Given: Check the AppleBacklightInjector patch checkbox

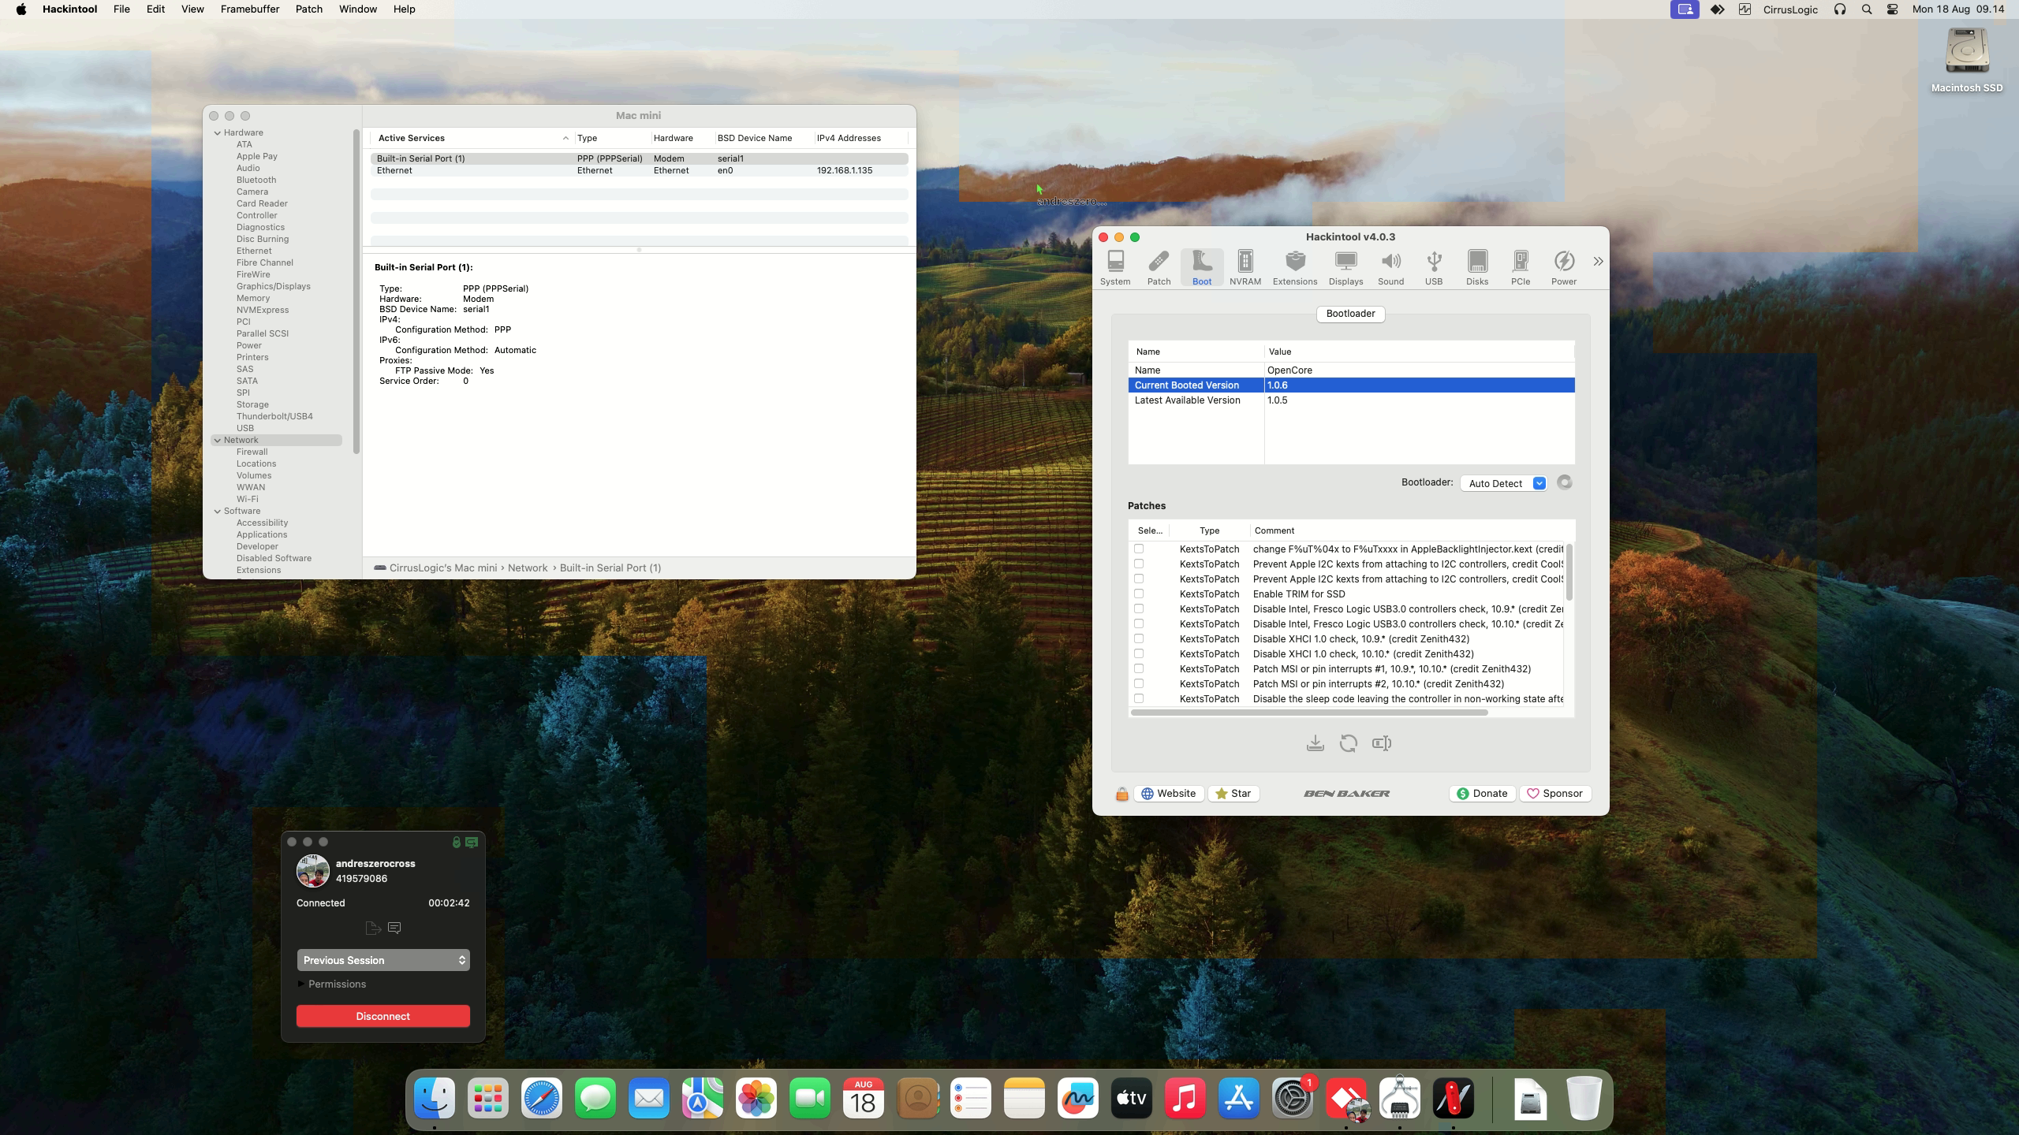Looking at the screenshot, I should click(1138, 549).
